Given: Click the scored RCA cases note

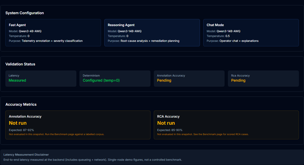Looking at the screenshot, I should click(203, 134).
